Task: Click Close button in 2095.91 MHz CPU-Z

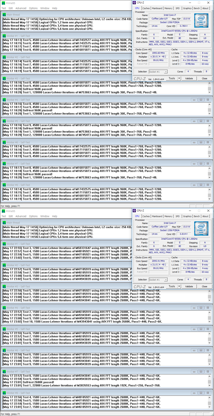Action: pos(204,286)
